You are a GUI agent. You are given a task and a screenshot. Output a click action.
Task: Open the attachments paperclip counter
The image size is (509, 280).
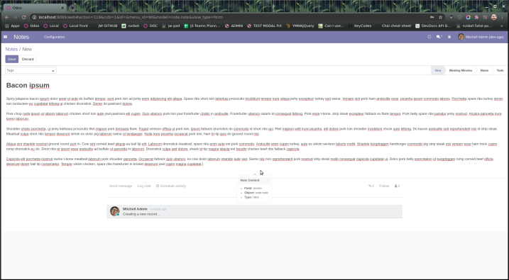[371, 186]
